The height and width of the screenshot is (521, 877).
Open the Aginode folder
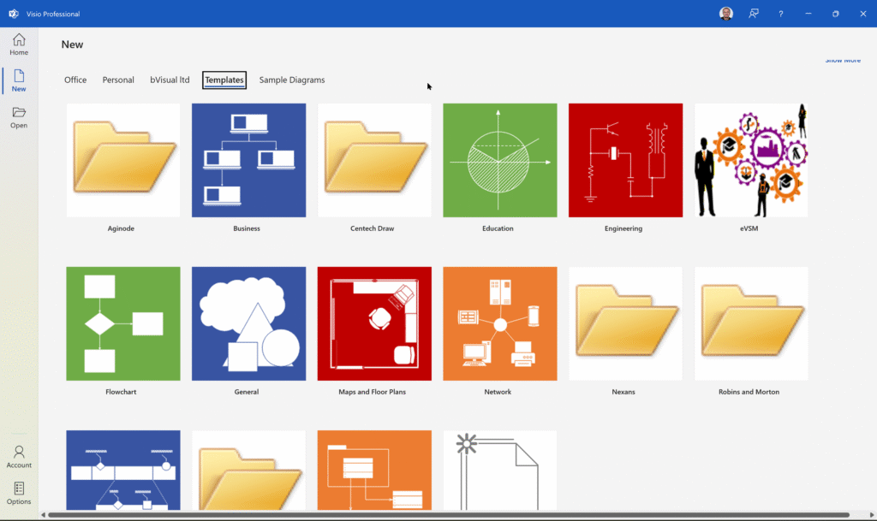coord(123,161)
